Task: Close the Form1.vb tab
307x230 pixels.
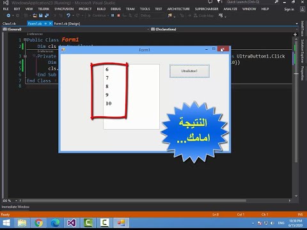Action: tap(51, 24)
